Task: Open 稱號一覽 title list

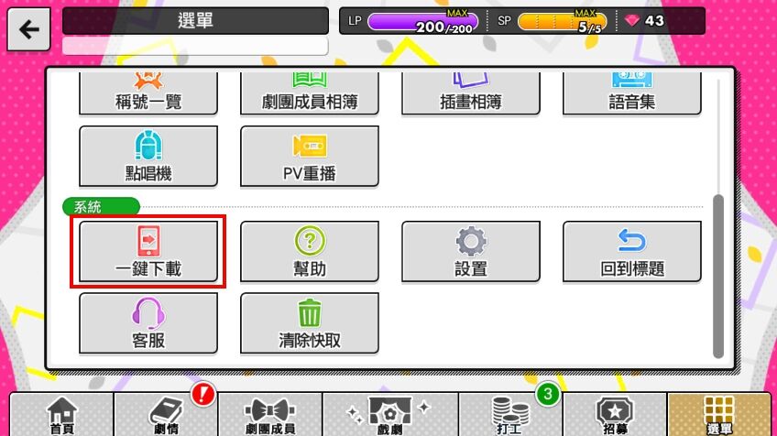Action: pyautogui.click(x=148, y=93)
